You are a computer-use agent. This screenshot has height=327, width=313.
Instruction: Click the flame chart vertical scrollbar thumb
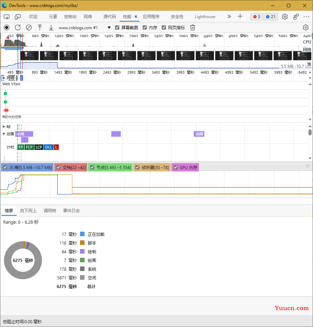[310, 132]
